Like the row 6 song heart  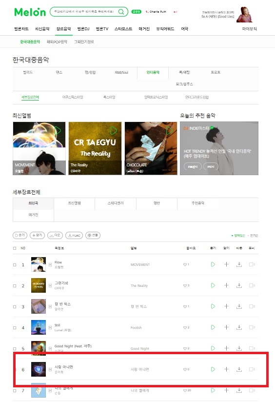(185, 369)
